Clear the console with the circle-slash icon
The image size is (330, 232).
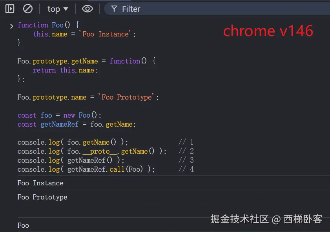(28, 9)
